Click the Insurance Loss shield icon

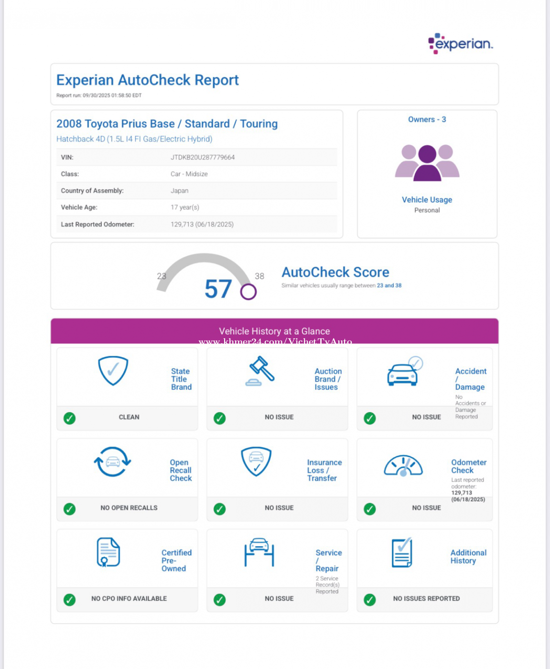pyautogui.click(x=256, y=461)
